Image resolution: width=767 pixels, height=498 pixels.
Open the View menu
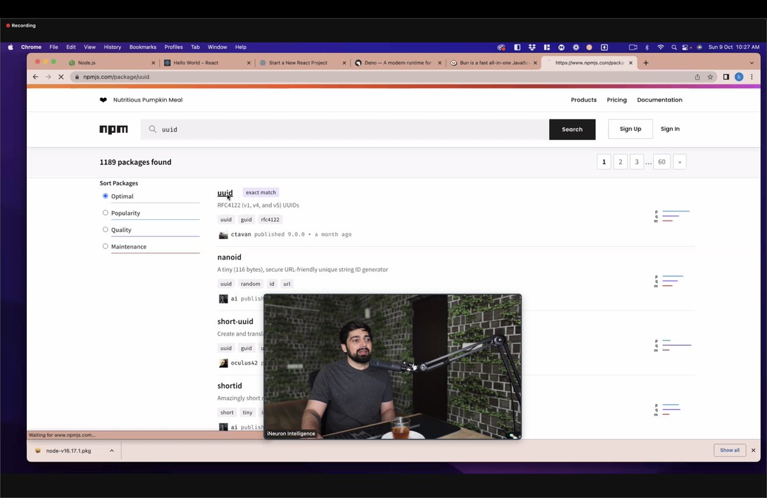(89, 47)
